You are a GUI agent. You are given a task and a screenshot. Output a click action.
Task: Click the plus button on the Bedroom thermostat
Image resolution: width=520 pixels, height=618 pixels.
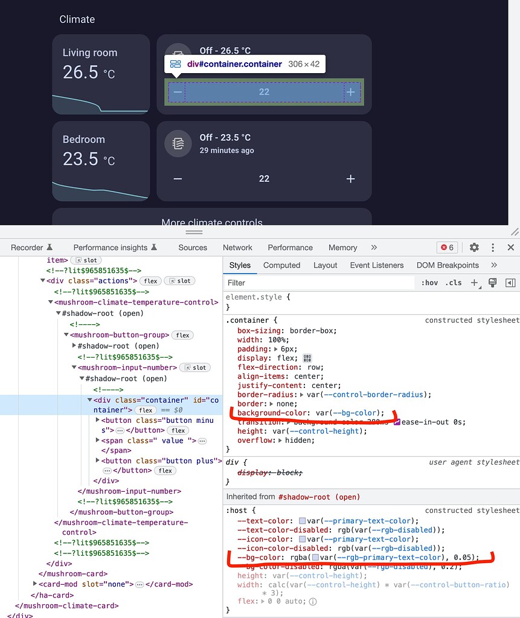coord(350,179)
